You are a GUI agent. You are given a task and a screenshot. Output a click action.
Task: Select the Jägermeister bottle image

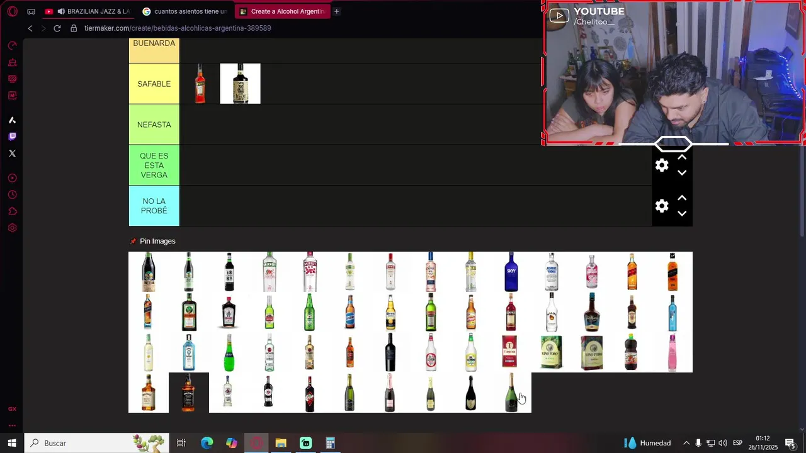pyautogui.click(x=189, y=312)
